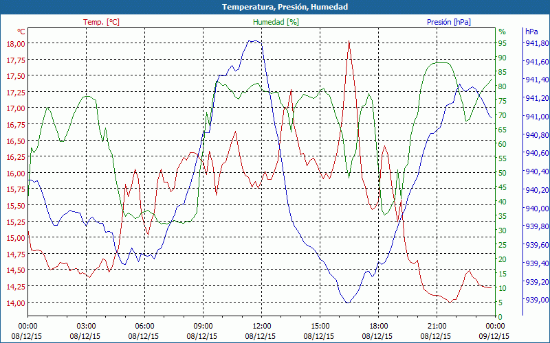Click the 941,00 pressure axis value
The image size is (550, 343).
point(536,117)
